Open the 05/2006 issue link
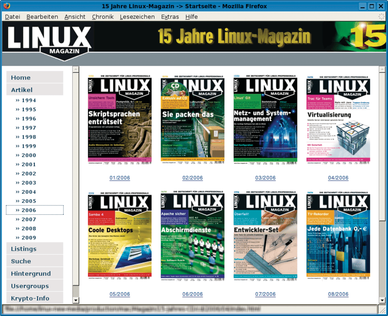This screenshot has height=316, width=388. tap(120, 294)
